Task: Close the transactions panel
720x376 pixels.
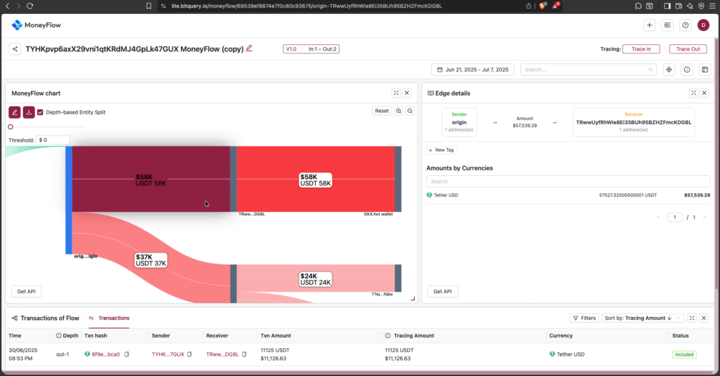Action: pyautogui.click(x=704, y=318)
